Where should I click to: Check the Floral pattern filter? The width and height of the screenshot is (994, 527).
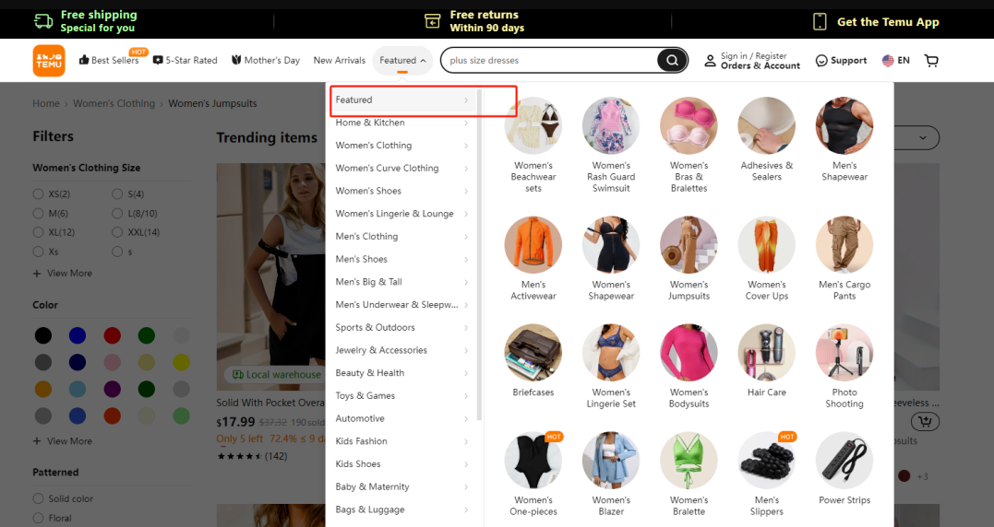pos(38,518)
